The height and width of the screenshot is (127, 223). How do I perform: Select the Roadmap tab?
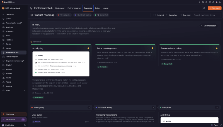coord(88,8)
